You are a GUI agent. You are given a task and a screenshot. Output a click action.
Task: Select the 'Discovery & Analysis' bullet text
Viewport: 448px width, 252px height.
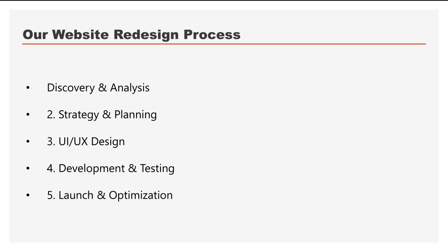pyautogui.click(x=98, y=87)
